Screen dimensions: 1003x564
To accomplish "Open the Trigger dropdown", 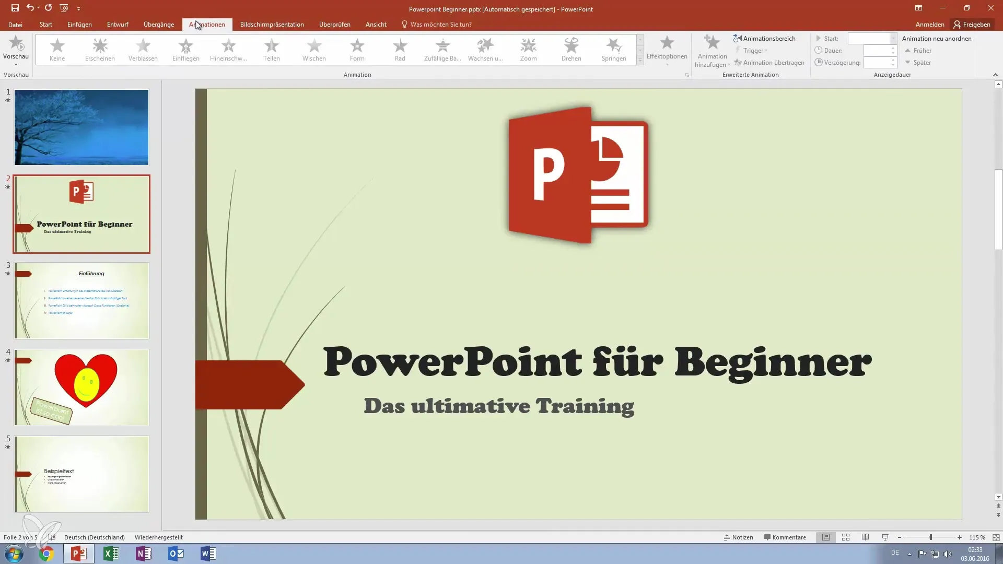I will pos(751,51).
